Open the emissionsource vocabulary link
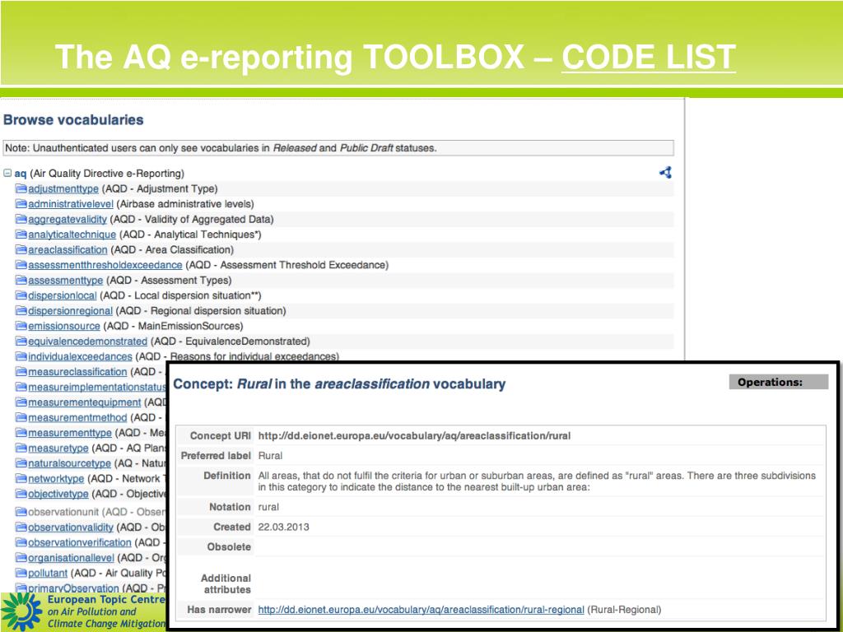Screen dimensions: 843x632 [64, 326]
